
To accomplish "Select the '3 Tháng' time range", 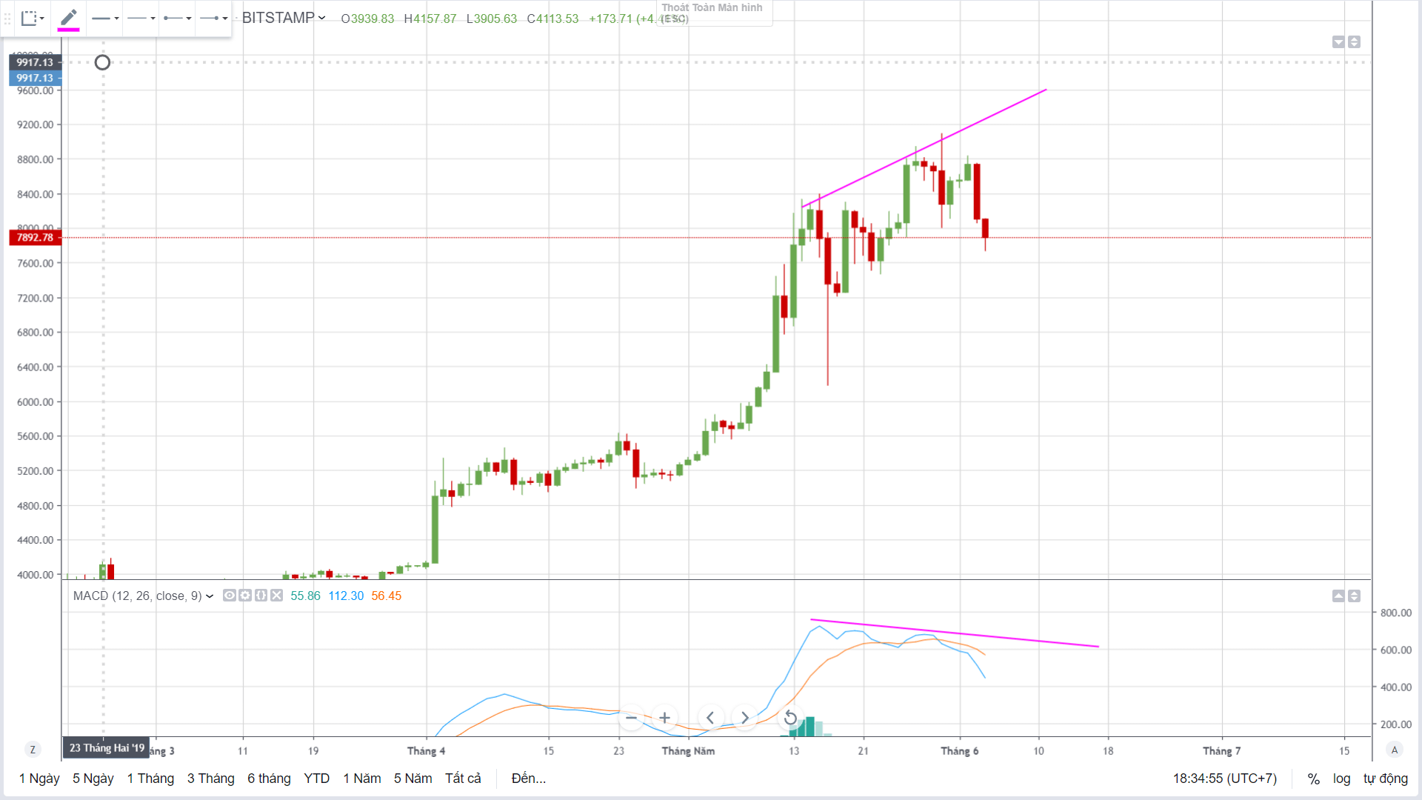I will tap(210, 779).
